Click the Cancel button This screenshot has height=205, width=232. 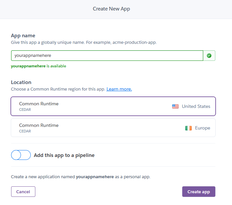[x=23, y=192]
